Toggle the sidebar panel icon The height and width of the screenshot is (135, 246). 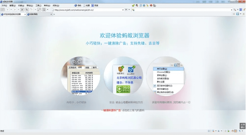(x=3, y=10)
